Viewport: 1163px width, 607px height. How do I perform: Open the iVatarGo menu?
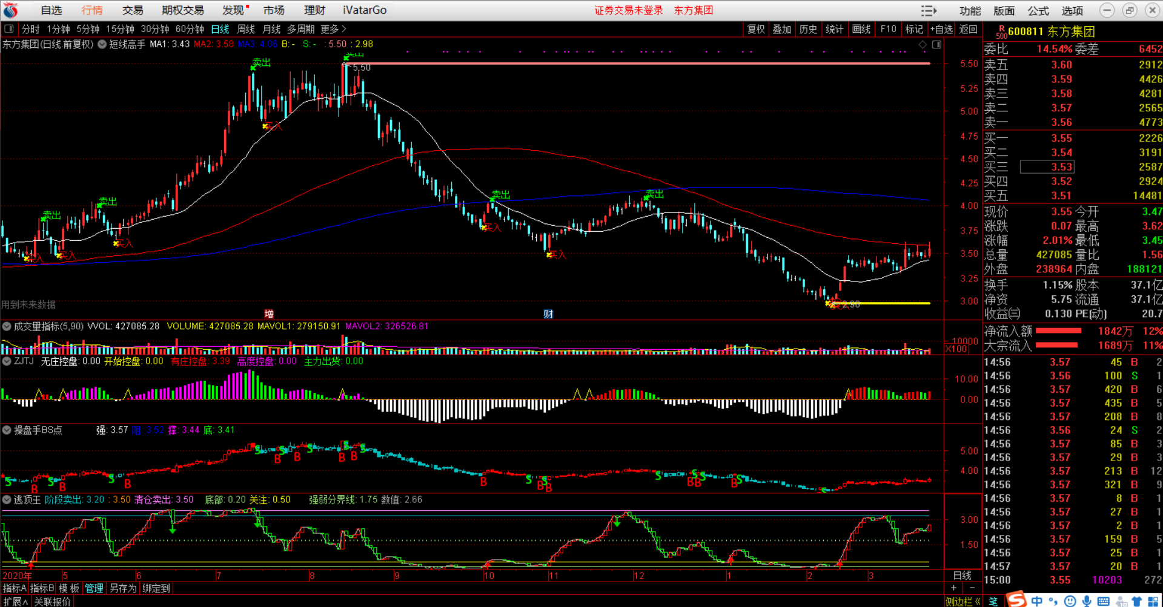coord(365,10)
